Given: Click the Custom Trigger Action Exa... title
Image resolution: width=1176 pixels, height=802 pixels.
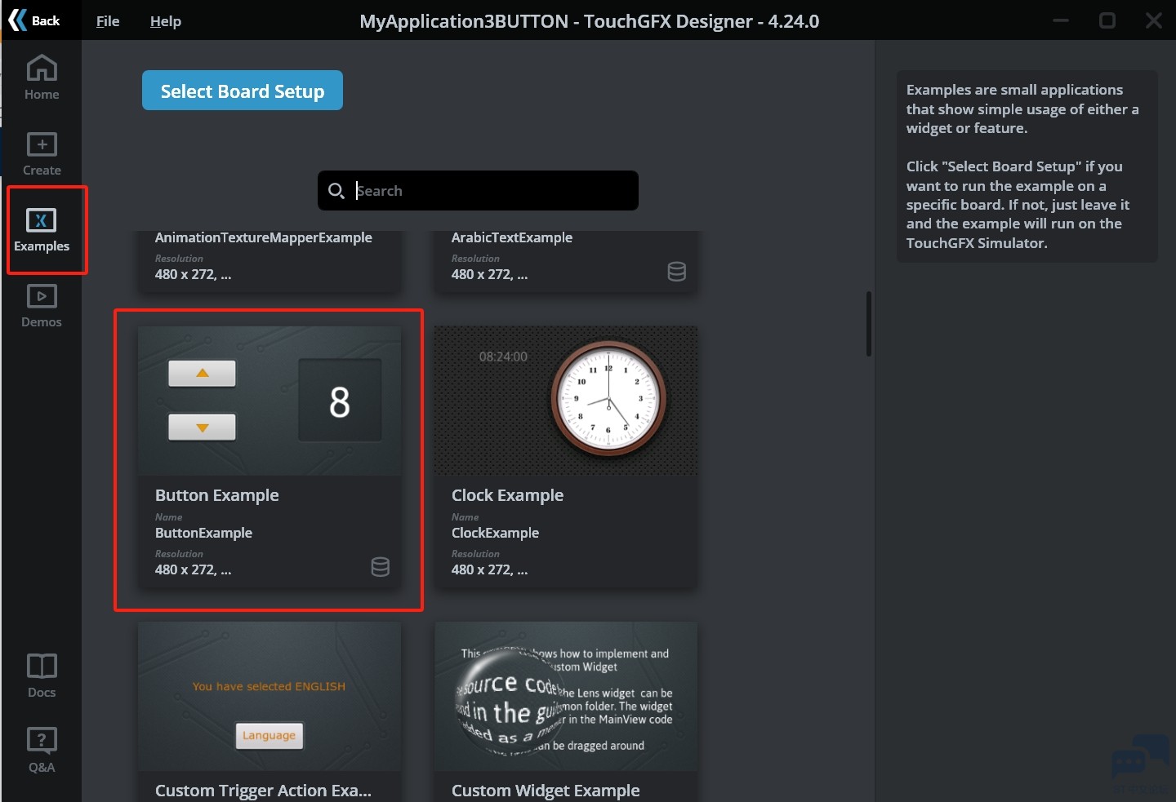Looking at the screenshot, I should [263, 791].
